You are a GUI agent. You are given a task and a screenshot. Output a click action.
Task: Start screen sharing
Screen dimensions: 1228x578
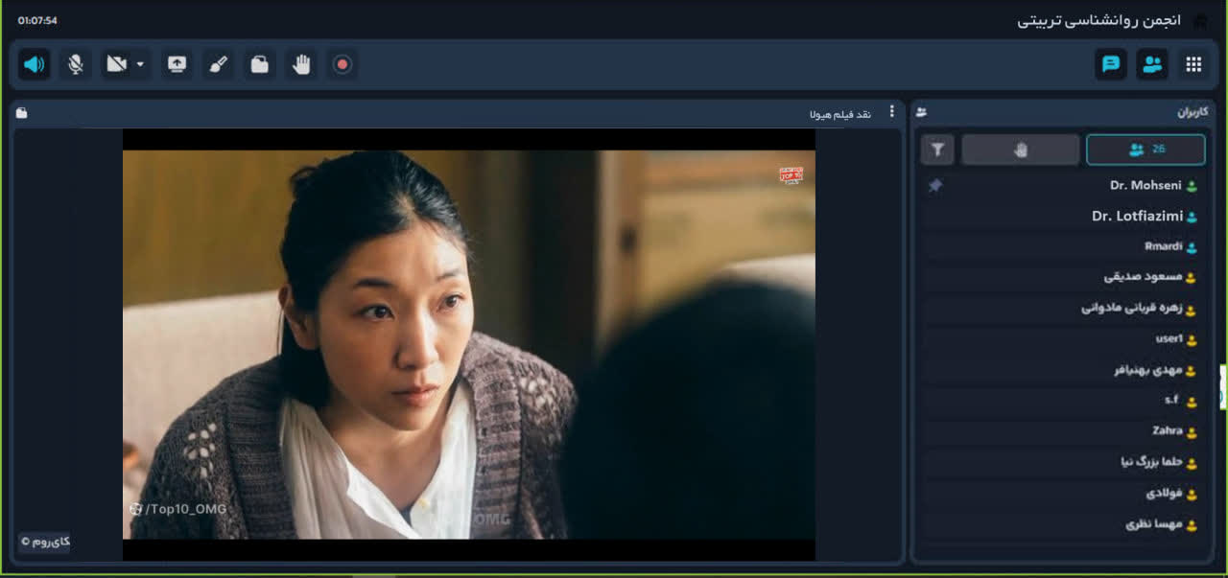click(177, 64)
